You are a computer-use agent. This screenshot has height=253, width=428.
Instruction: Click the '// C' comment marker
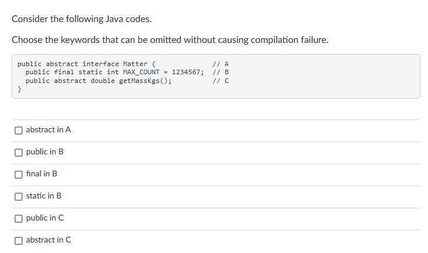(x=221, y=81)
